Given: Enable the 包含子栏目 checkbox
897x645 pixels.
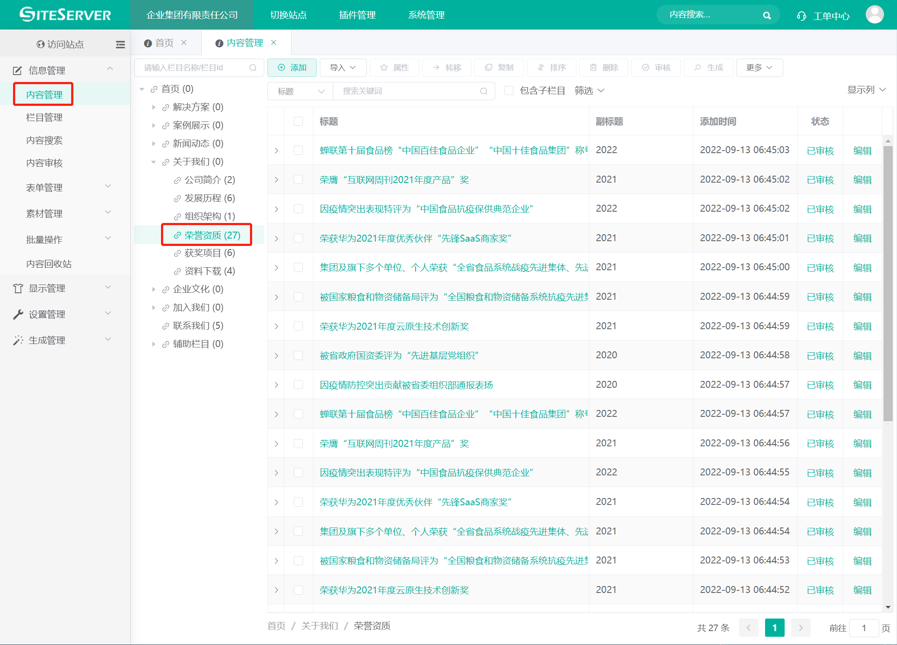Looking at the screenshot, I should [509, 91].
